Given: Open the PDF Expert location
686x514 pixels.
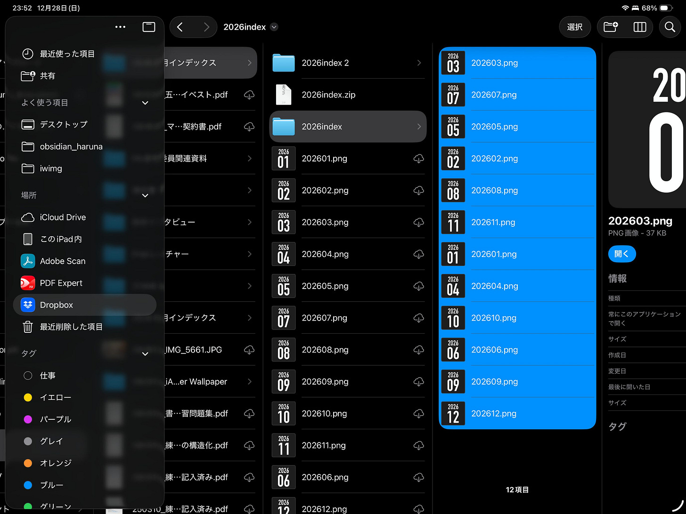Looking at the screenshot, I should click(85, 283).
